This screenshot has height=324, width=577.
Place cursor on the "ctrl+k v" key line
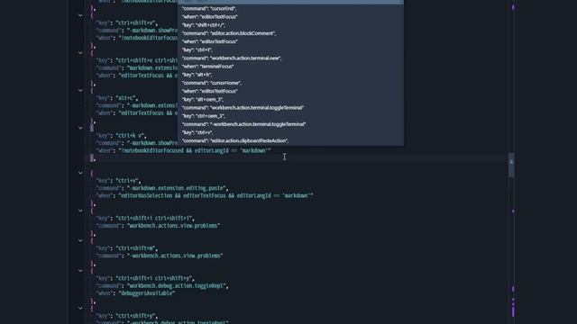pyautogui.click(x=122, y=136)
